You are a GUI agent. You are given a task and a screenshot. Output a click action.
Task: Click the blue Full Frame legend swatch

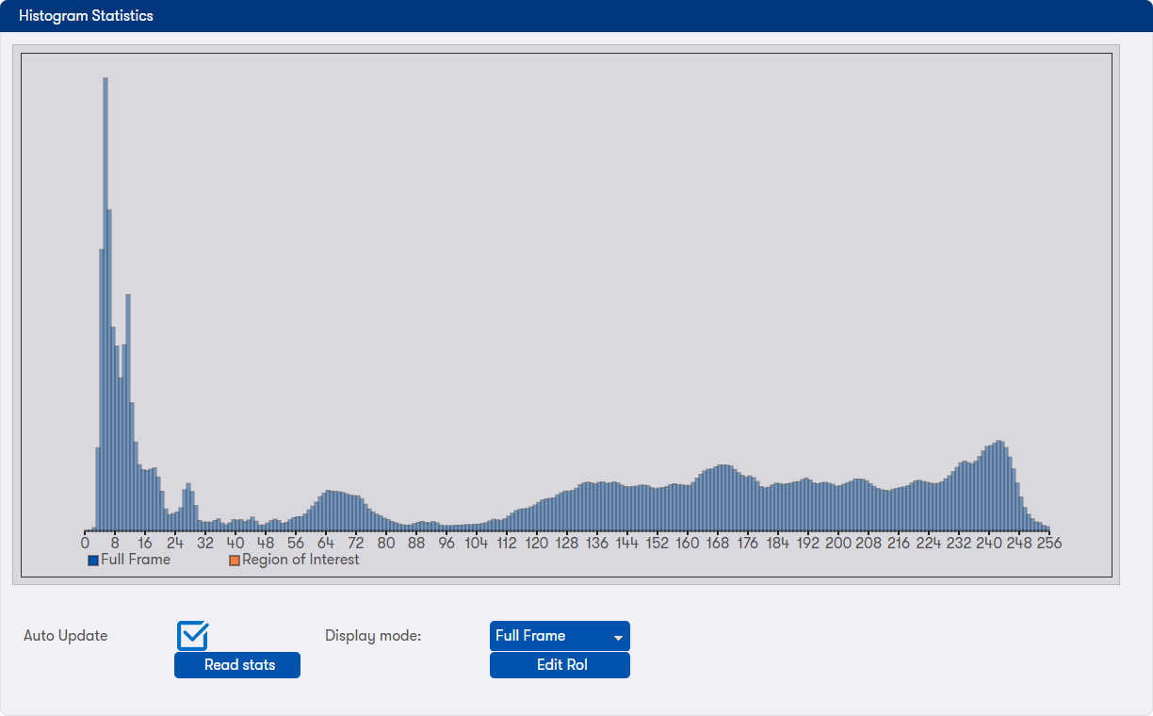click(x=93, y=561)
